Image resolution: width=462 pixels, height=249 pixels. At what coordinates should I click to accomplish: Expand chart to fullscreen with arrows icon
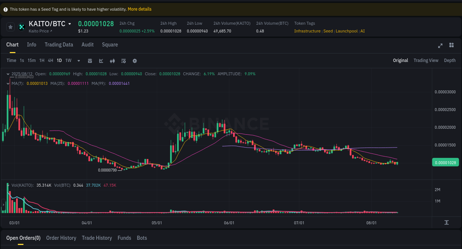click(440, 45)
